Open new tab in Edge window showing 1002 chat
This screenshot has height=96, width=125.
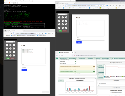point(25,31)
